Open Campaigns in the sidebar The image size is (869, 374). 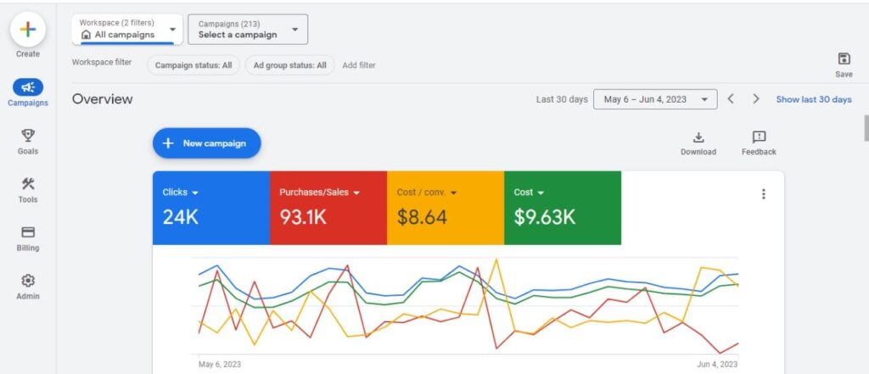(x=28, y=87)
